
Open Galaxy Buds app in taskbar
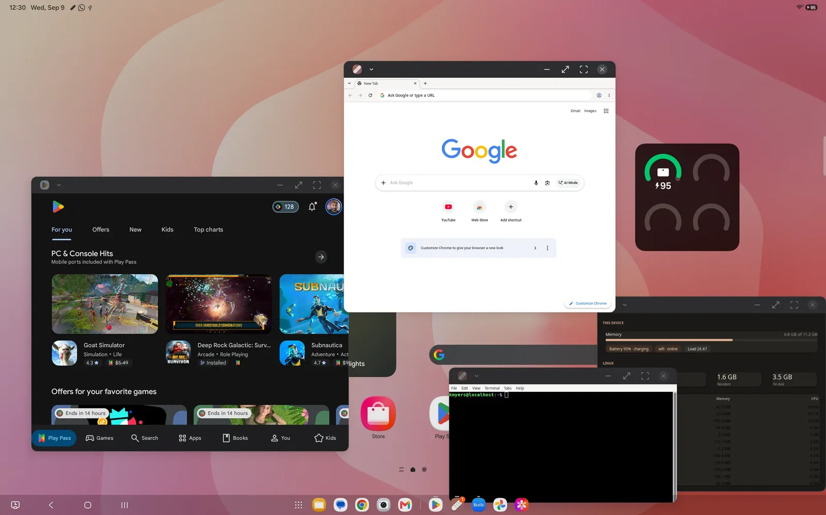479,505
